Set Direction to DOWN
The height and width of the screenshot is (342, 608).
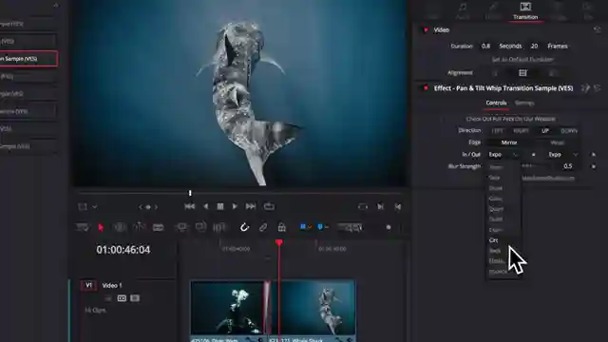click(x=569, y=131)
